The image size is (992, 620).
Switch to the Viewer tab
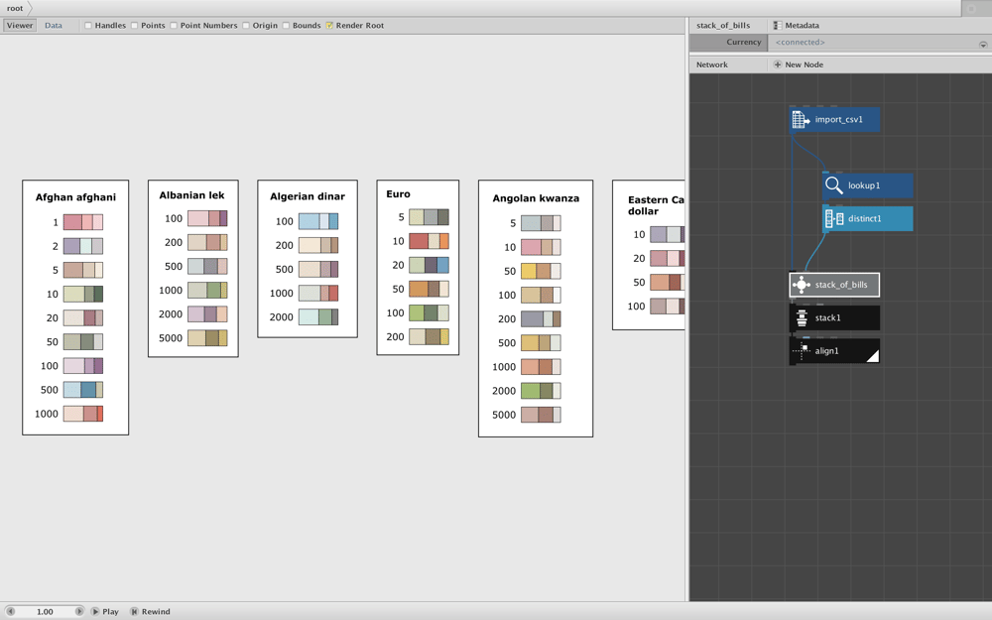[20, 26]
